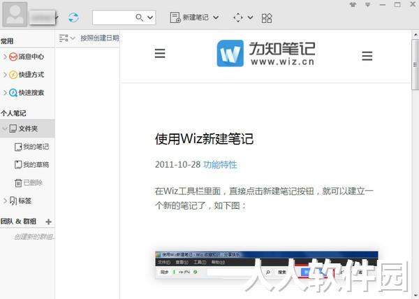Open the 已删除 trash folder

33,183
